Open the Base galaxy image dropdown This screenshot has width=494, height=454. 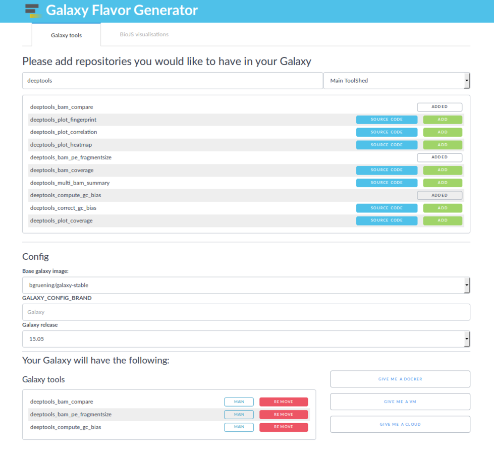point(246,285)
